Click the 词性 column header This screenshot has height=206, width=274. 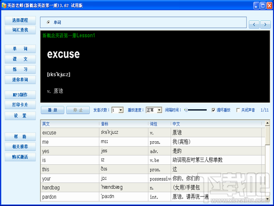pos(159,124)
